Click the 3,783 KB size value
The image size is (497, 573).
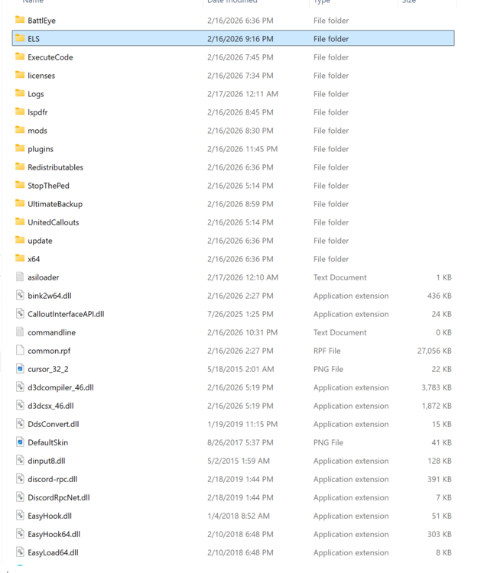(x=437, y=387)
